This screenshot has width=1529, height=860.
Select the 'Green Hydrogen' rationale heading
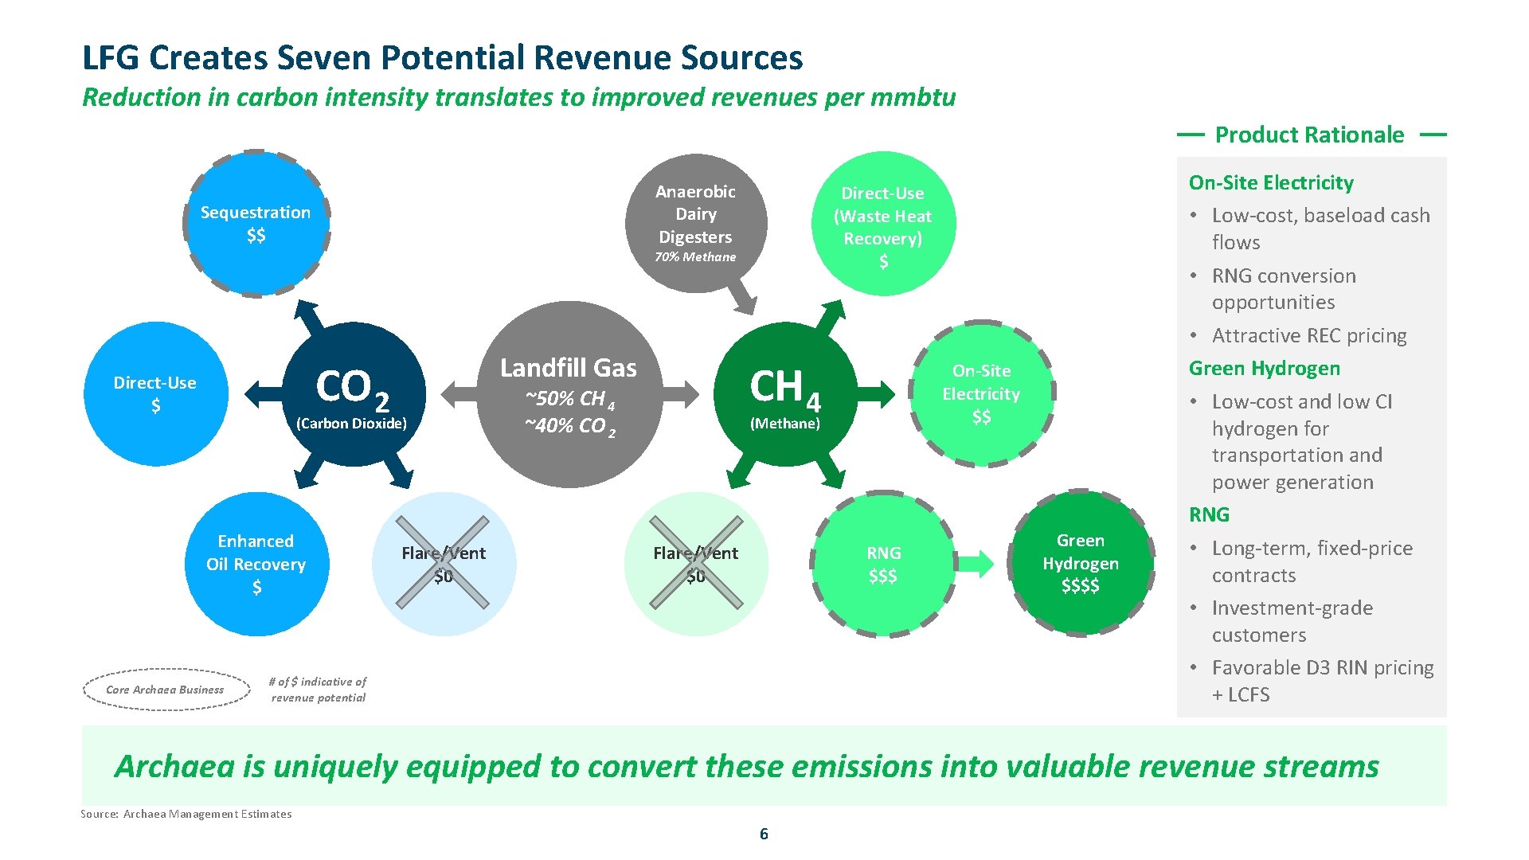pyautogui.click(x=1265, y=369)
